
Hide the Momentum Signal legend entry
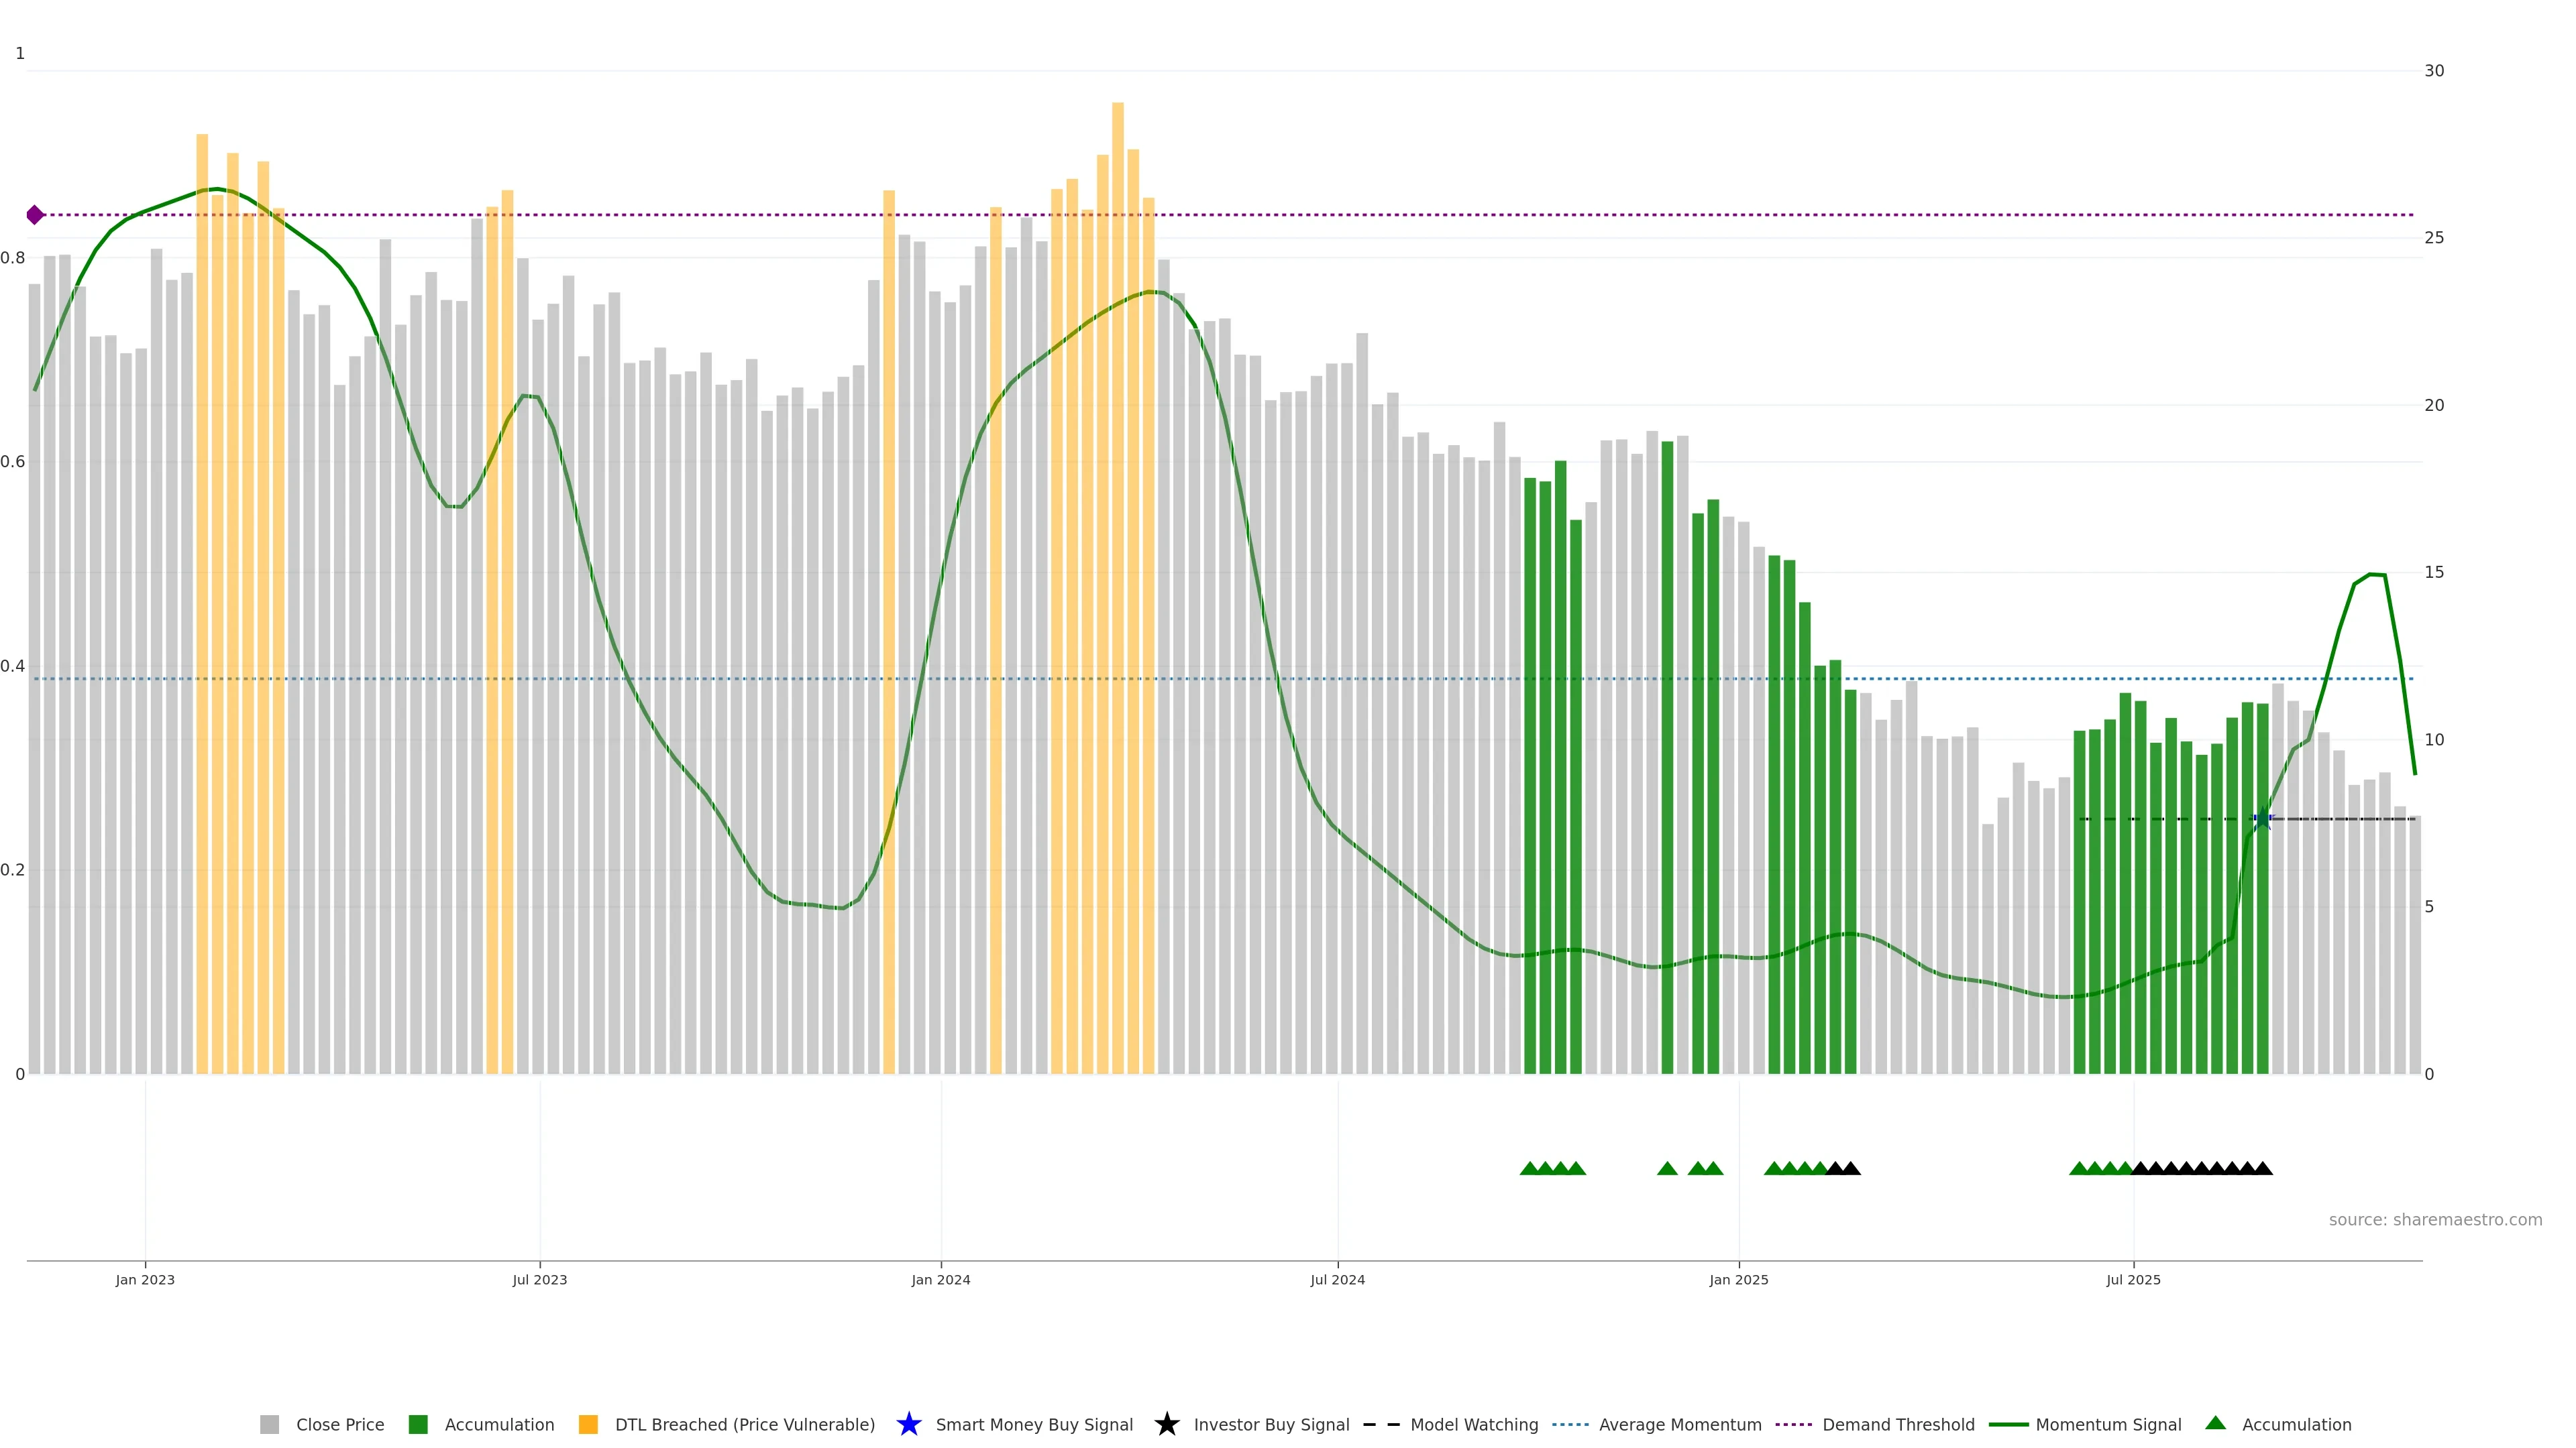pyautogui.click(x=2108, y=1424)
